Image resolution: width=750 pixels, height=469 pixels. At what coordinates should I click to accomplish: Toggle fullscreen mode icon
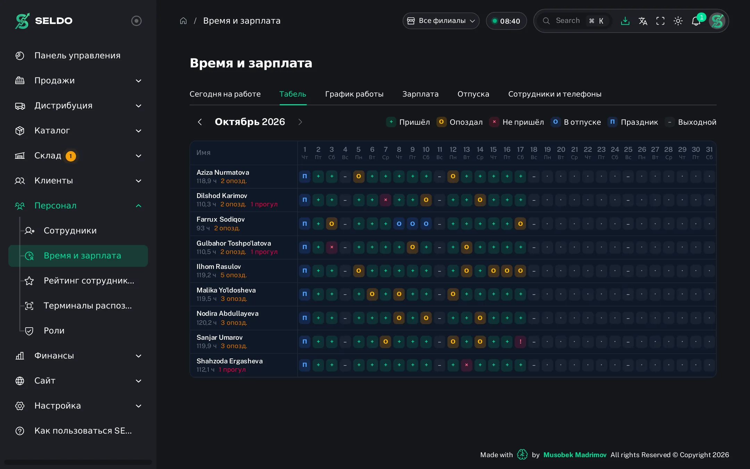point(660,21)
